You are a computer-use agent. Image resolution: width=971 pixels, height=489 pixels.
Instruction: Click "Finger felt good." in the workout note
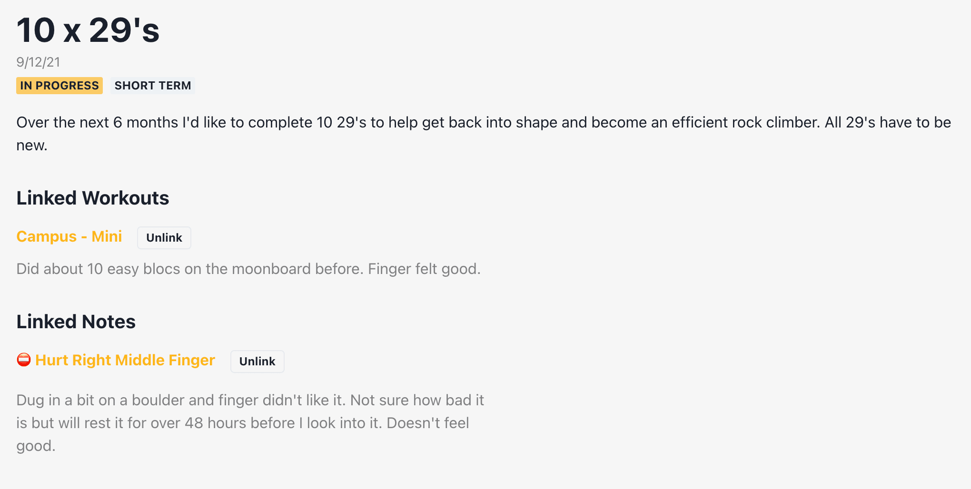coord(424,269)
